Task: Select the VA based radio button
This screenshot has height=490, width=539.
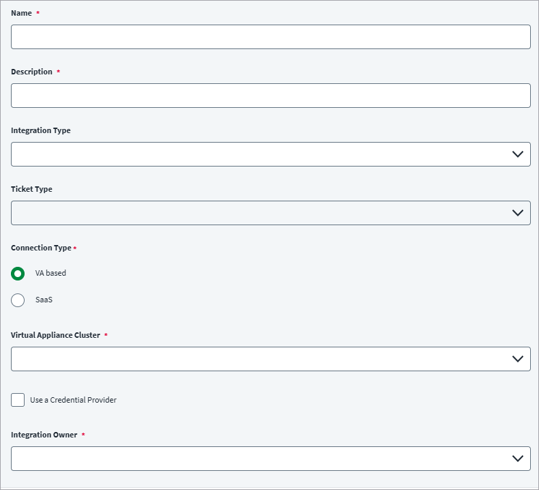Action: tap(18, 274)
